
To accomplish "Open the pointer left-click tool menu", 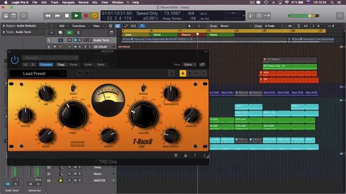I will [x=190, y=26].
